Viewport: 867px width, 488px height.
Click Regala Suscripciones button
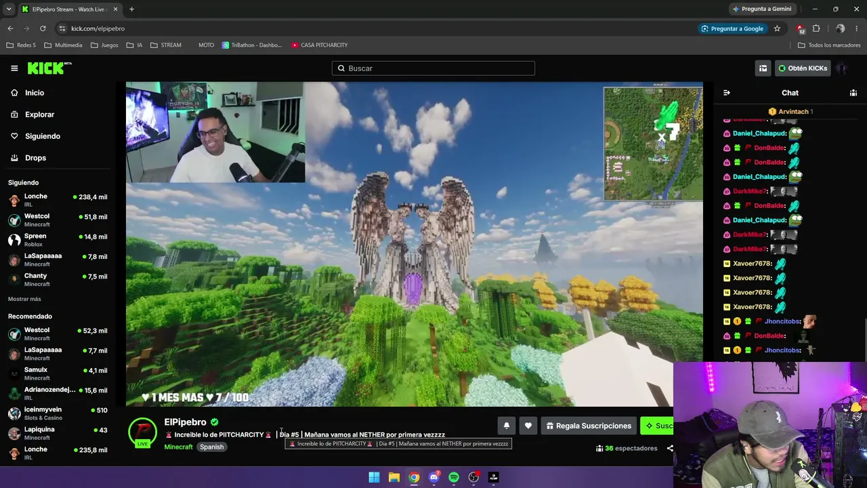(x=589, y=426)
